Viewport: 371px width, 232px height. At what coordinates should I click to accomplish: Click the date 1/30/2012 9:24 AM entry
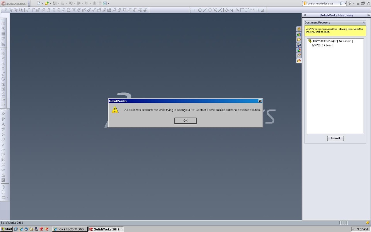click(322, 45)
